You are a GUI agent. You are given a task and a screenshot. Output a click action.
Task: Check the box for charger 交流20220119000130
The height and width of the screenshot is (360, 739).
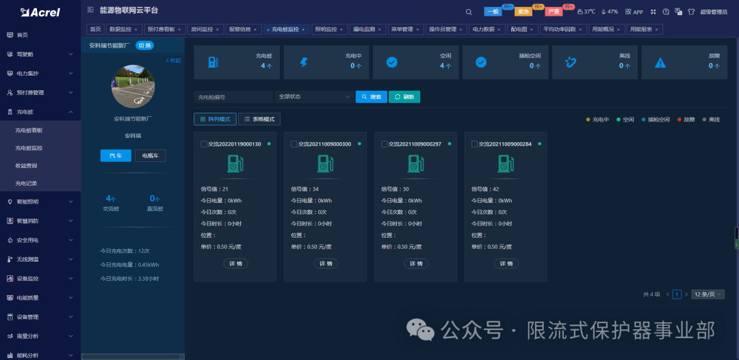coord(204,144)
